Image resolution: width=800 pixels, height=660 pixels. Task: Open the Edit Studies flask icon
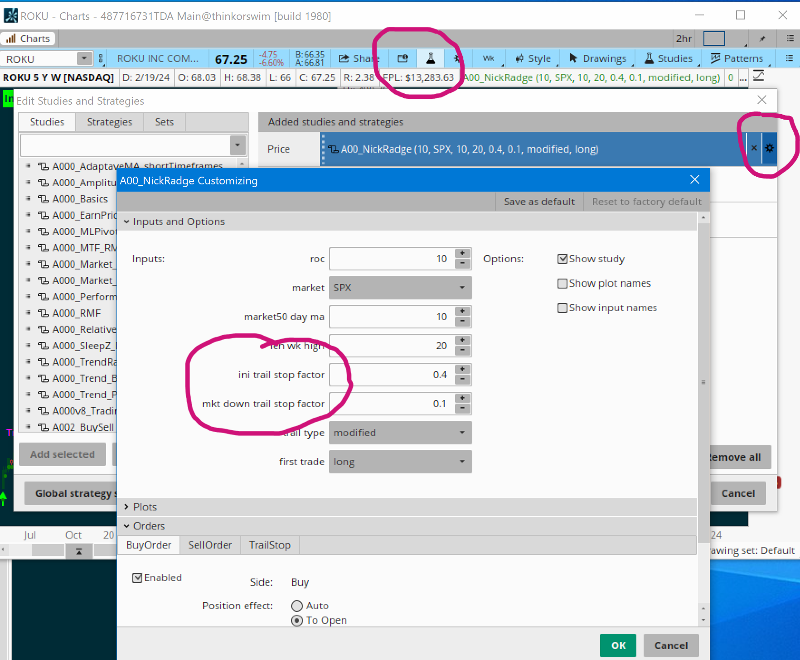point(431,58)
